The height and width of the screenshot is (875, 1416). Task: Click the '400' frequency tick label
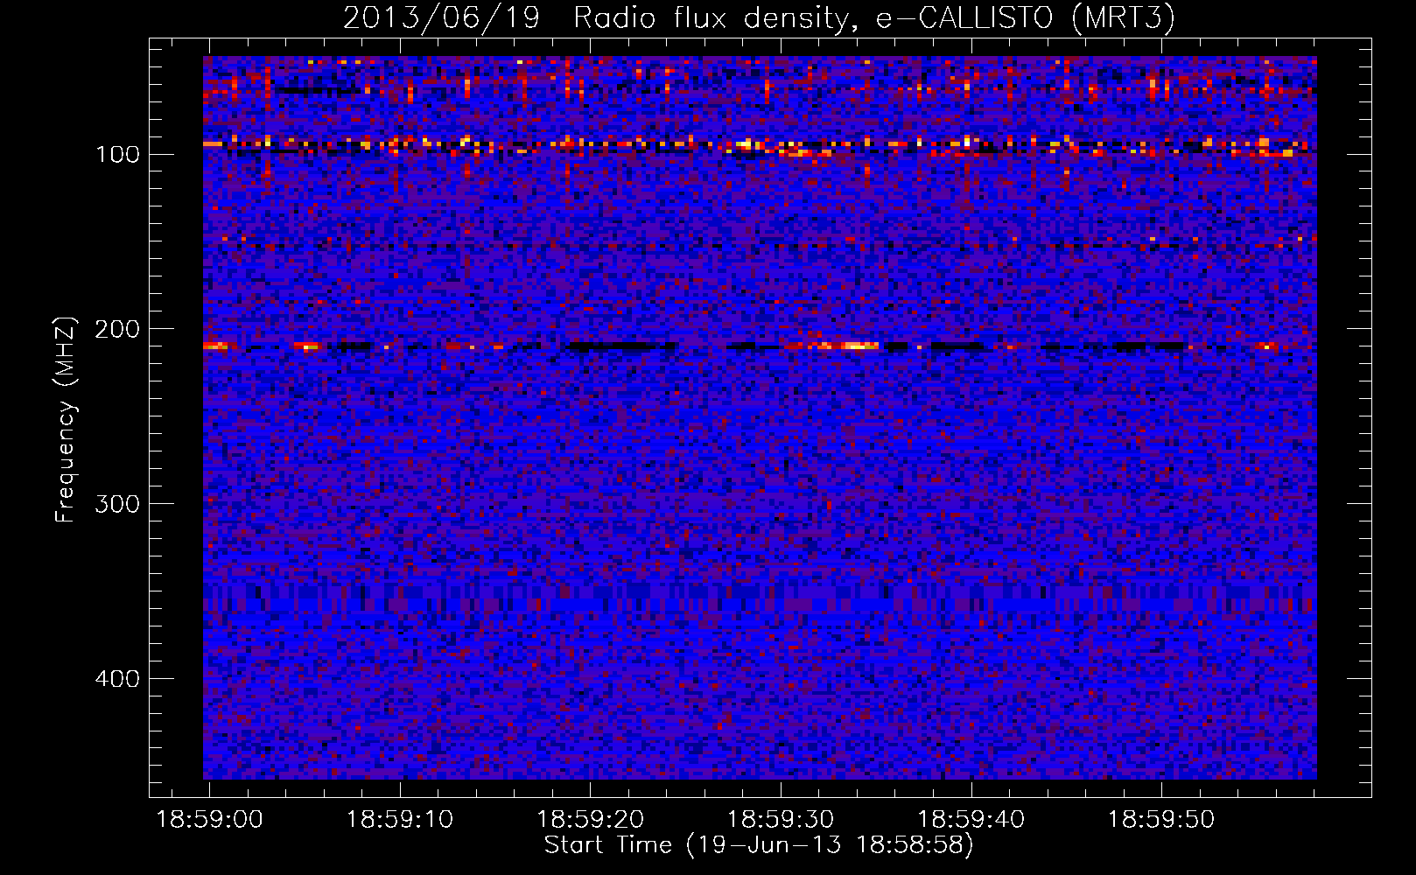[x=117, y=679]
